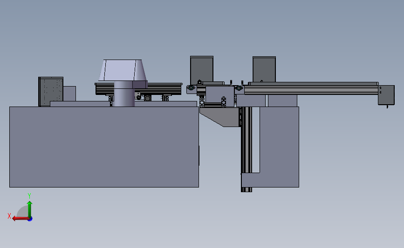Image resolution: width=404 pixels, height=248 pixels.
Task: Click the blue Z axis dot of triad
Action: 30,219
